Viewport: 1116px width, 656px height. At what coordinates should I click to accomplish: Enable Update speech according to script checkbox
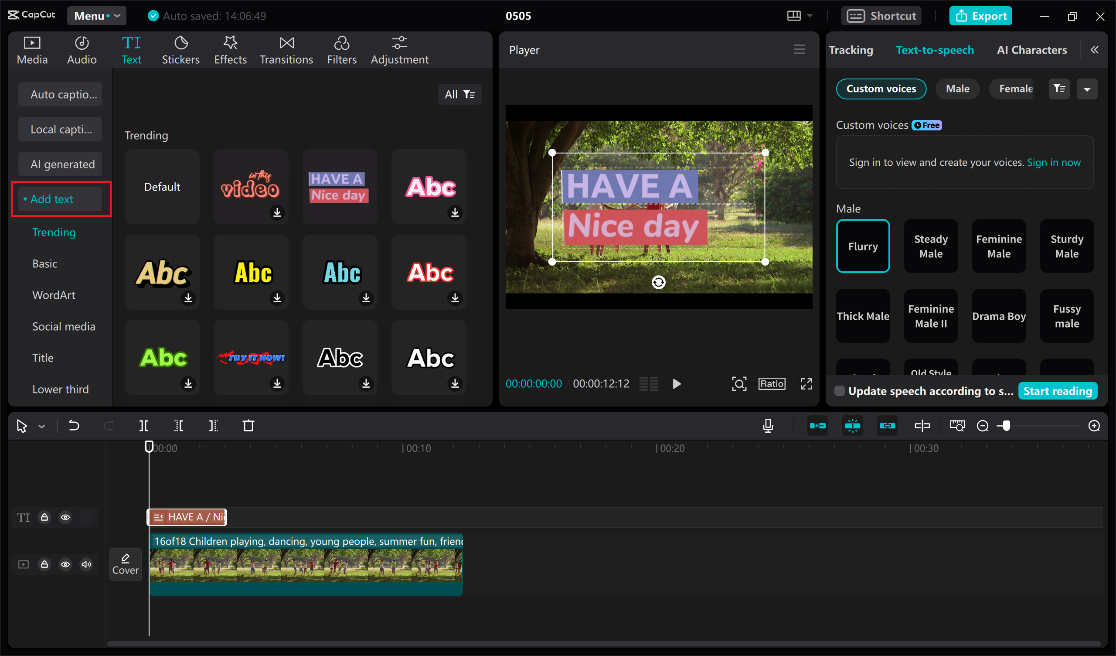click(x=839, y=391)
